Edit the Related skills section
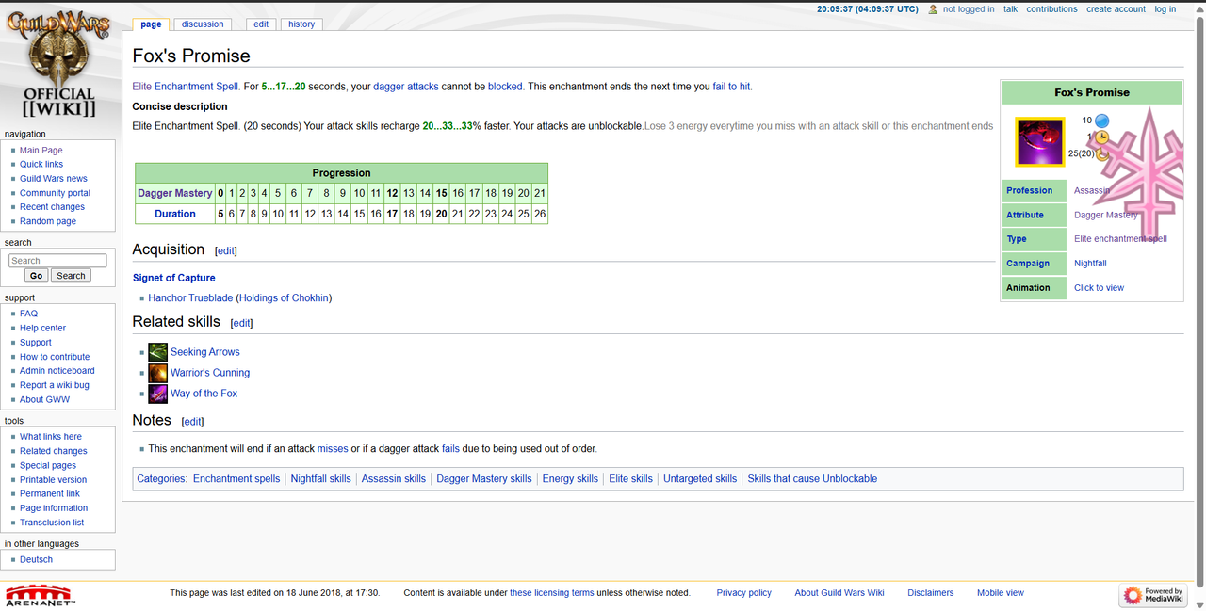1206x611 pixels. pos(241,323)
